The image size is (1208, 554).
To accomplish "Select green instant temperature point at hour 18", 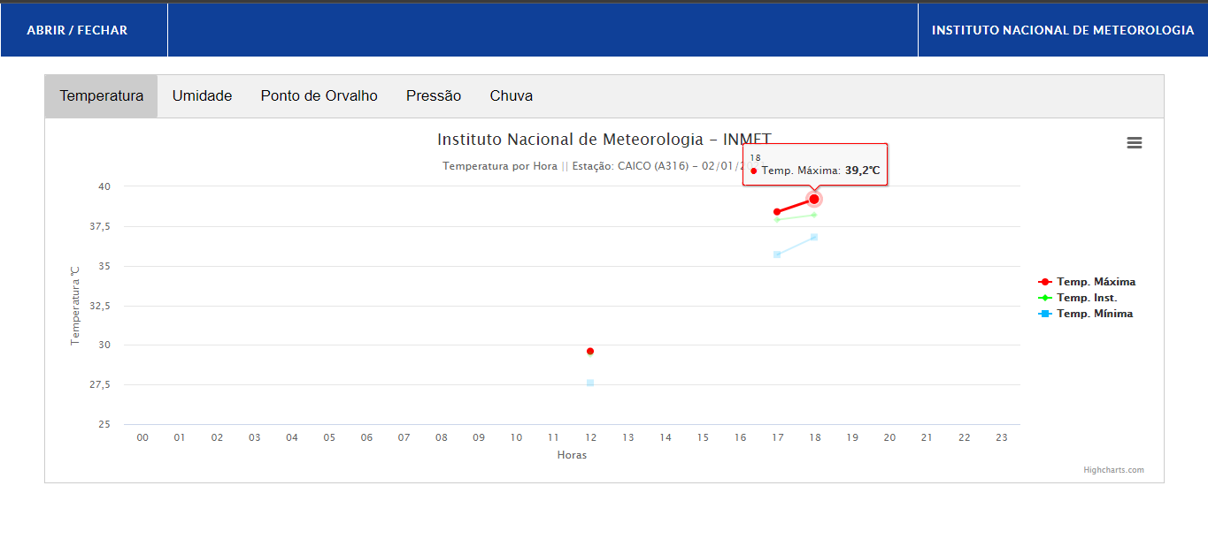I will (814, 215).
